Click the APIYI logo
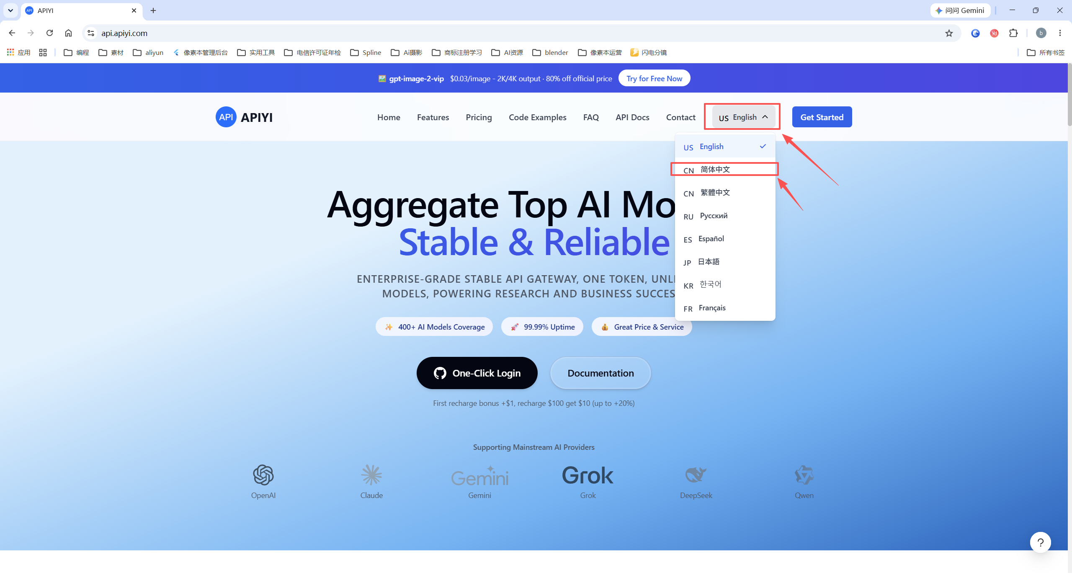This screenshot has height=578, width=1072. tap(244, 117)
